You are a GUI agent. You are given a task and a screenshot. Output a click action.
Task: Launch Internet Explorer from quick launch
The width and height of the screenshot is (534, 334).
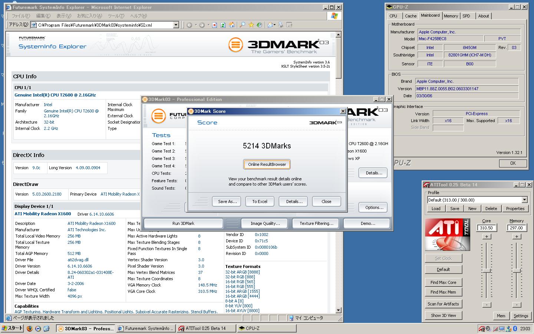tap(46, 328)
